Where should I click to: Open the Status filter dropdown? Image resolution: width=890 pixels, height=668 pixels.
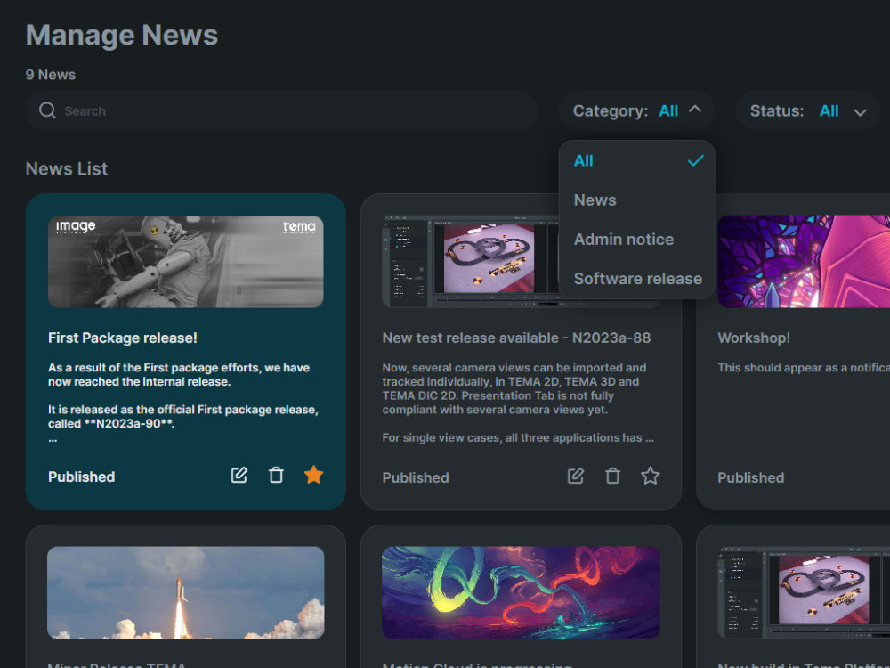(808, 110)
